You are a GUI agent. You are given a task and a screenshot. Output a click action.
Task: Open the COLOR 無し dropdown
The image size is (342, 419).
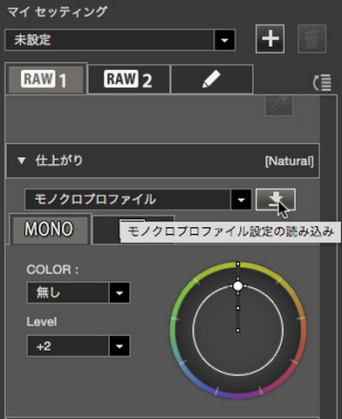[79, 292]
